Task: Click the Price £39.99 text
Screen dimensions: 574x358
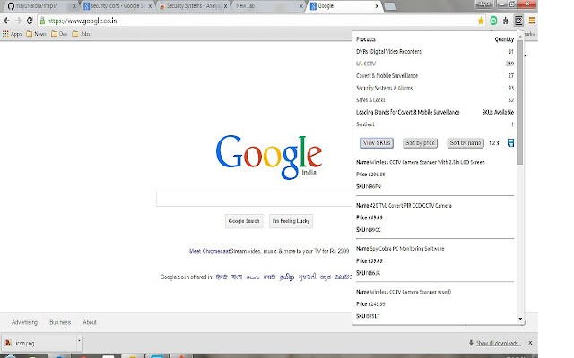Action: (x=370, y=260)
